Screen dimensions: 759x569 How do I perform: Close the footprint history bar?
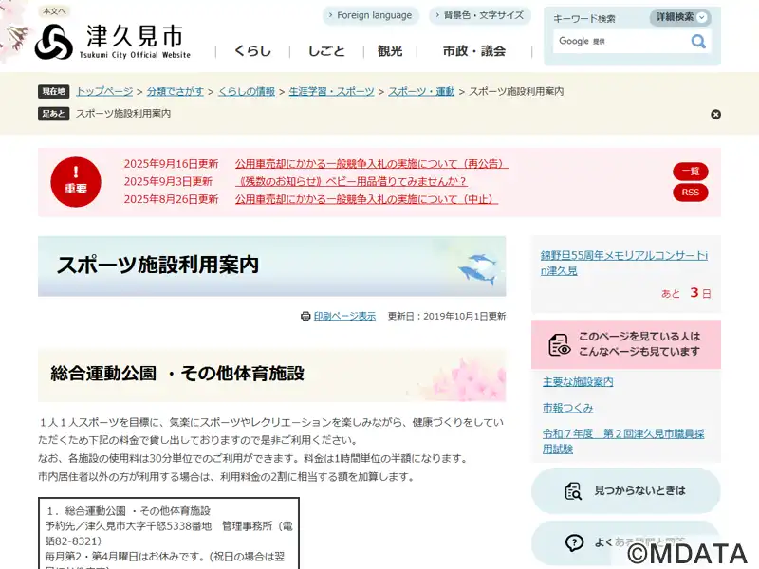(x=715, y=115)
